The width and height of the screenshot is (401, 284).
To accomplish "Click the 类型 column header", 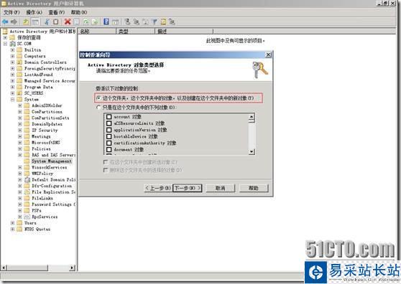I will point(136,32).
